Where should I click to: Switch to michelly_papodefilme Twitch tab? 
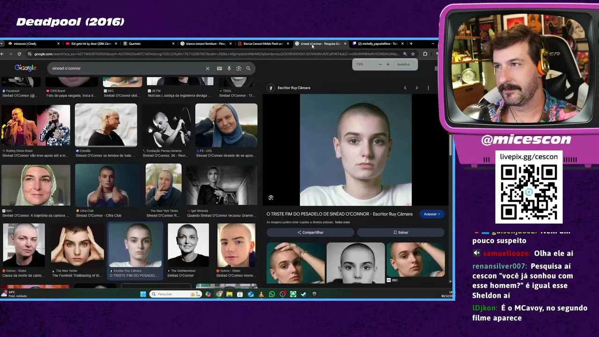(x=377, y=44)
